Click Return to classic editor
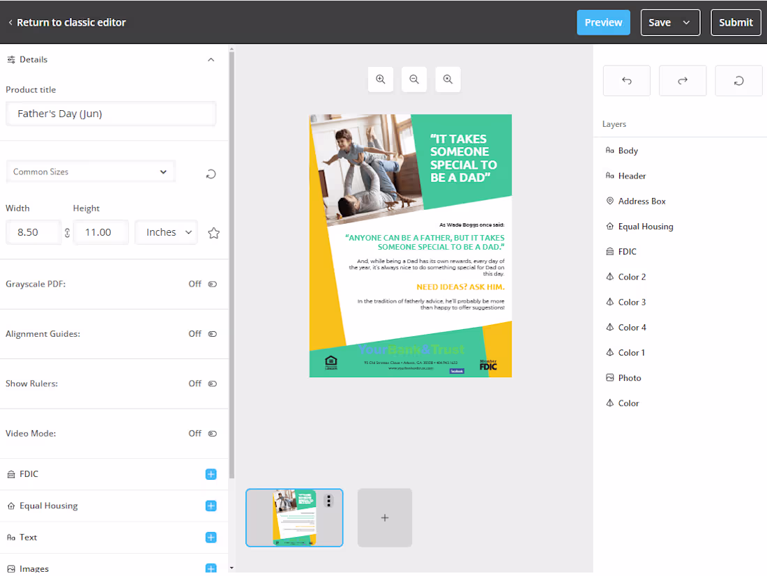 point(66,22)
